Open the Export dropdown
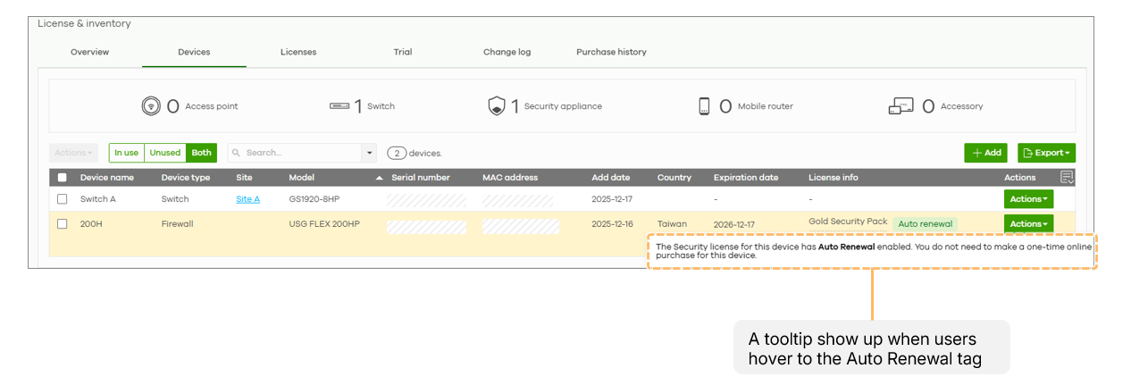1131x385 pixels. coord(1046,153)
